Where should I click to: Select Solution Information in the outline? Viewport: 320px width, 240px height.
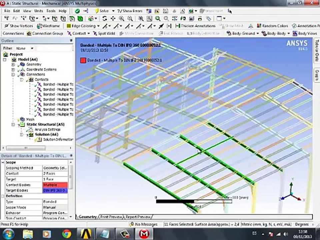click(x=58, y=140)
